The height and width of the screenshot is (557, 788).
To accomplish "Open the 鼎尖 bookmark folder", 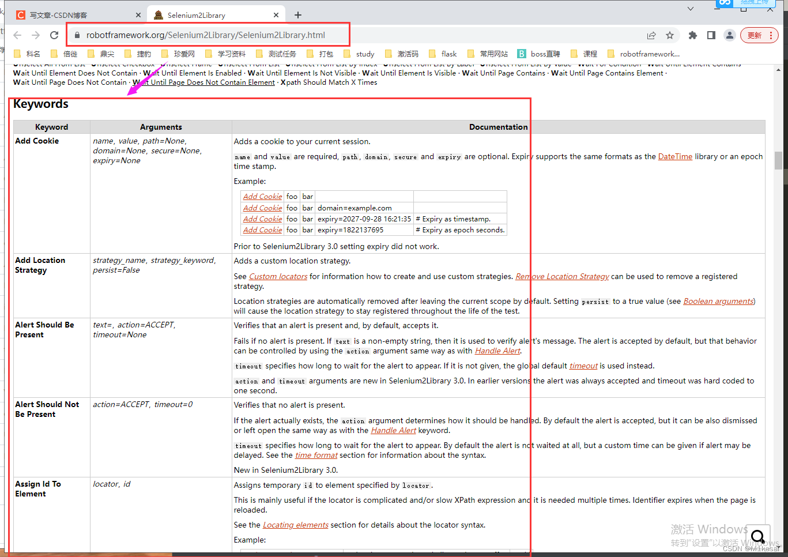I will coord(101,54).
